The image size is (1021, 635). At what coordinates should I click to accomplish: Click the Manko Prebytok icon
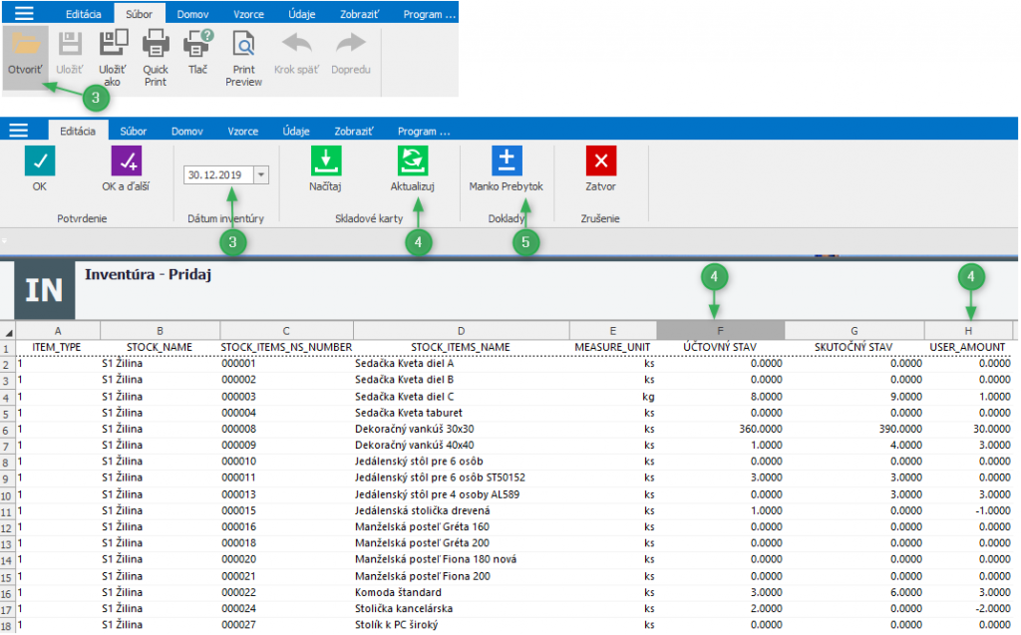(506, 160)
